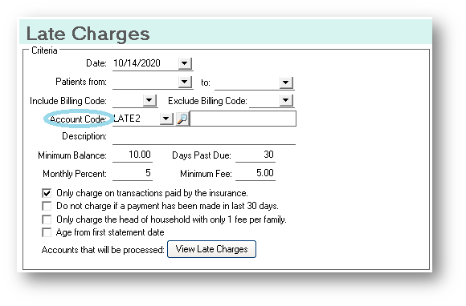Expand the Account Code LATE2 dropdown
466x306 pixels.
point(166,119)
